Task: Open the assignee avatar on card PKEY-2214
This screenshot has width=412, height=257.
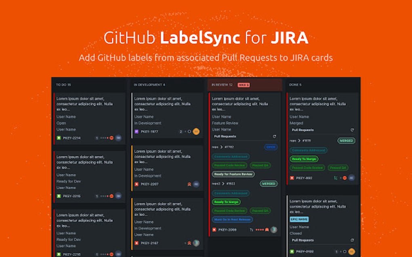Action: pyautogui.click(x=118, y=137)
